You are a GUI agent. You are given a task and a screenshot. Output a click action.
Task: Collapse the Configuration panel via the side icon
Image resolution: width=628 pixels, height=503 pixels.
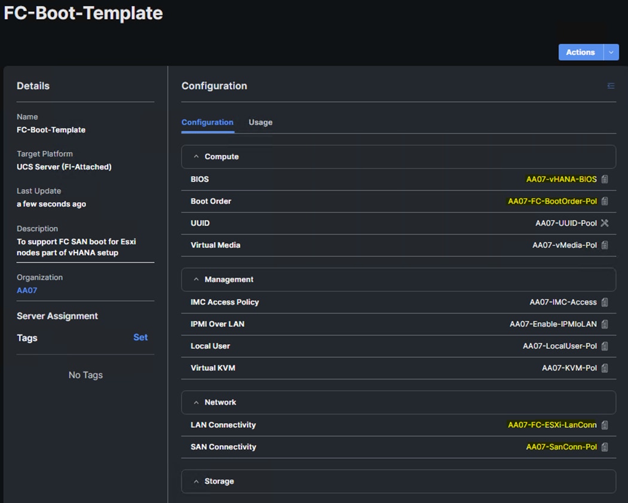(x=611, y=85)
